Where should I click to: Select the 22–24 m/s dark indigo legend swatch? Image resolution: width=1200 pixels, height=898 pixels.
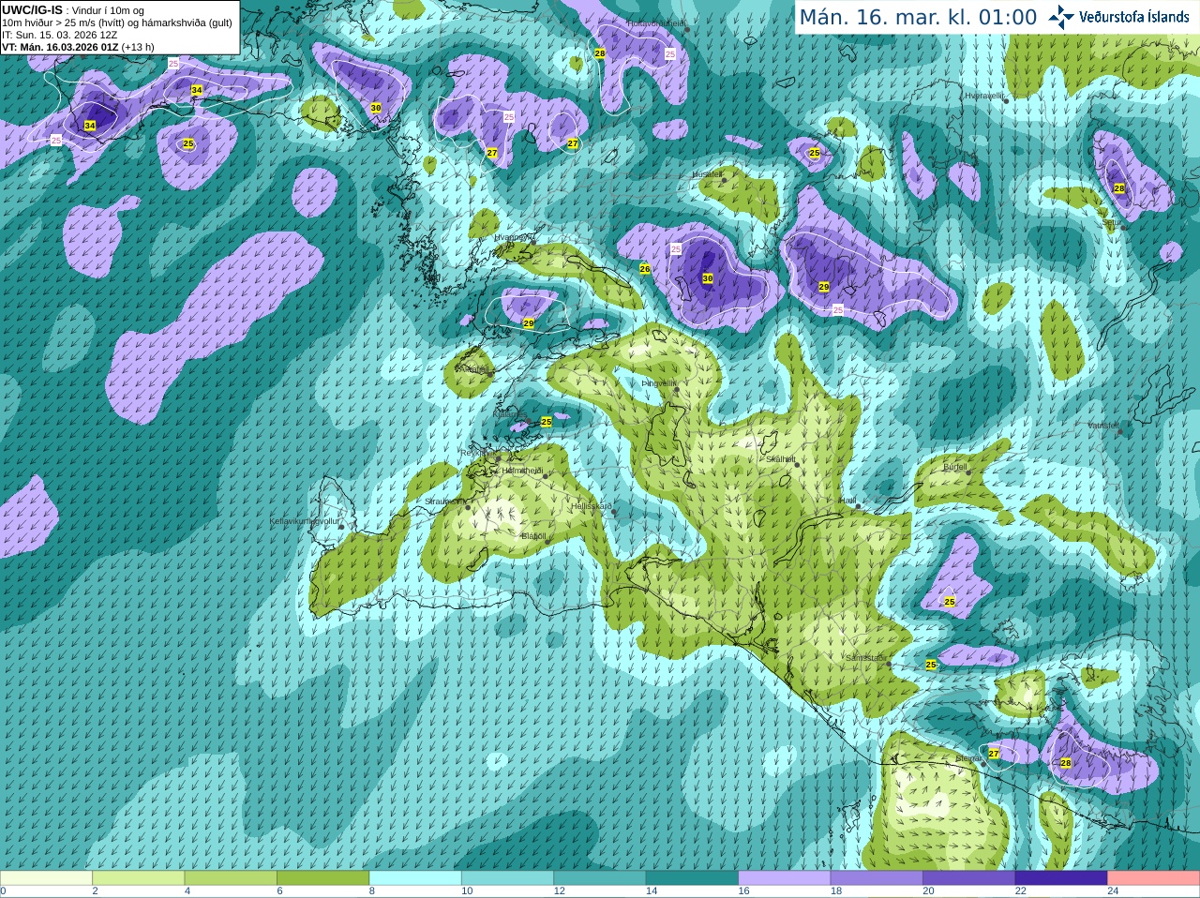[1061, 878]
